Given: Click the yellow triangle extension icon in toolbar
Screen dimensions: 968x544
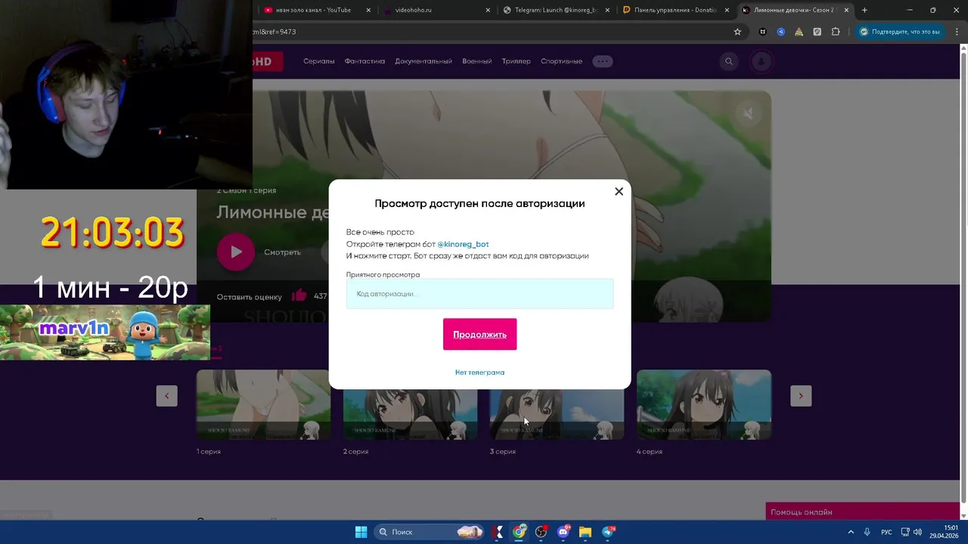Looking at the screenshot, I should [x=799, y=32].
